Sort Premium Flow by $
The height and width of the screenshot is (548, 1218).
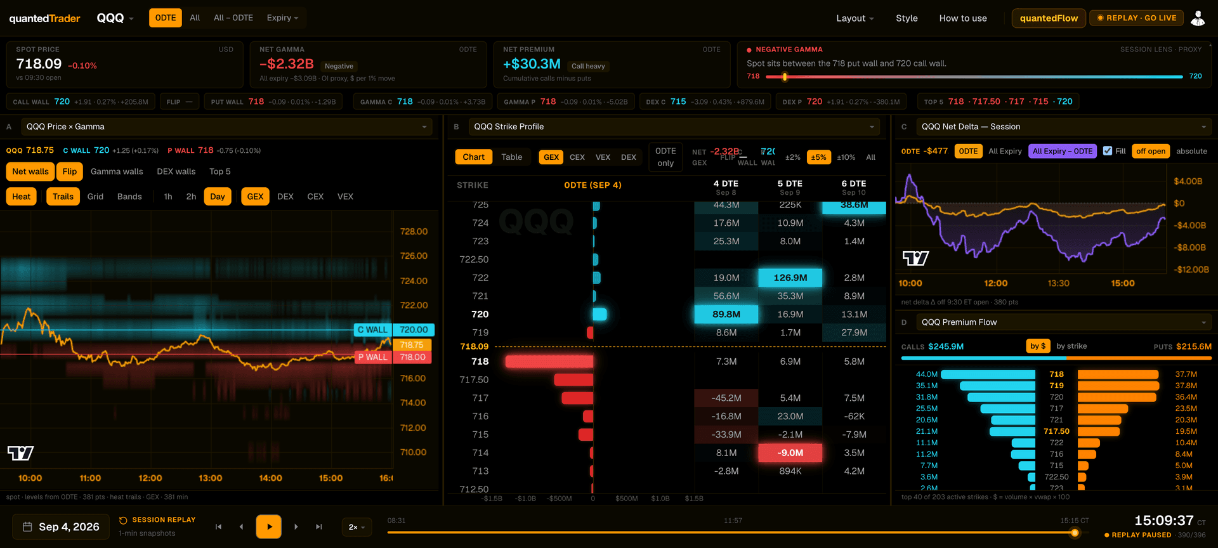point(1038,346)
